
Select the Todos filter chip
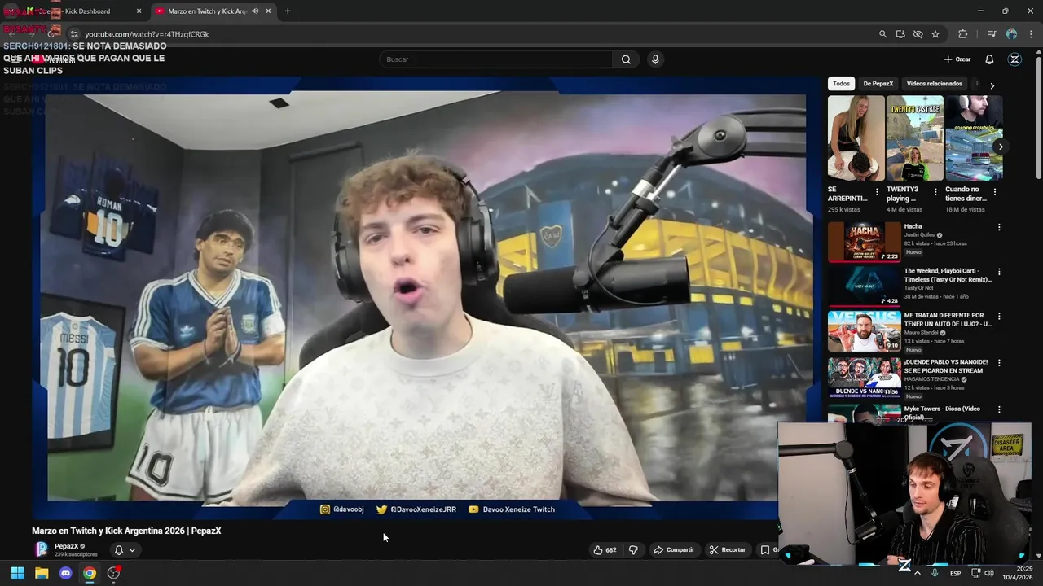[x=841, y=84]
